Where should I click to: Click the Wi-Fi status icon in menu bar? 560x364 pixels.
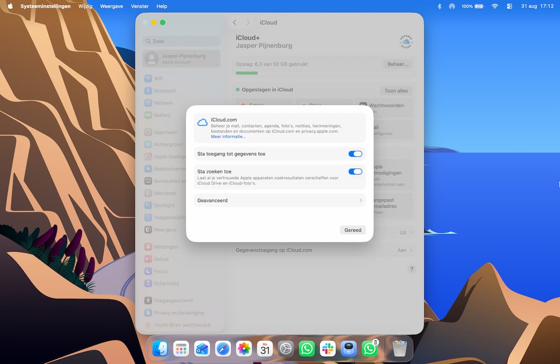pyautogui.click(x=495, y=7)
